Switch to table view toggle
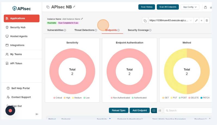The image size is (217, 125). [154, 110]
